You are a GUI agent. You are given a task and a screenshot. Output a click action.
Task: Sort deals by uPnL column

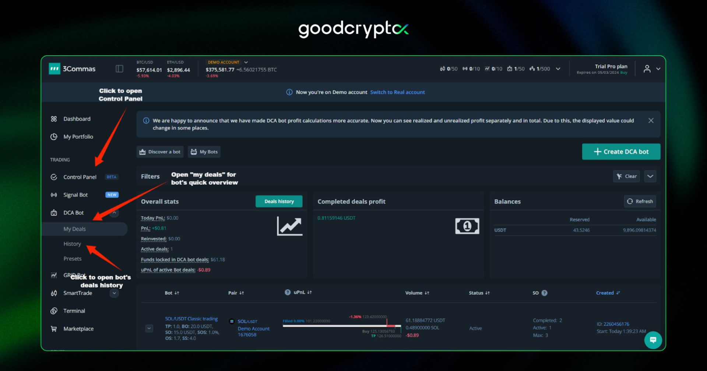tap(303, 292)
